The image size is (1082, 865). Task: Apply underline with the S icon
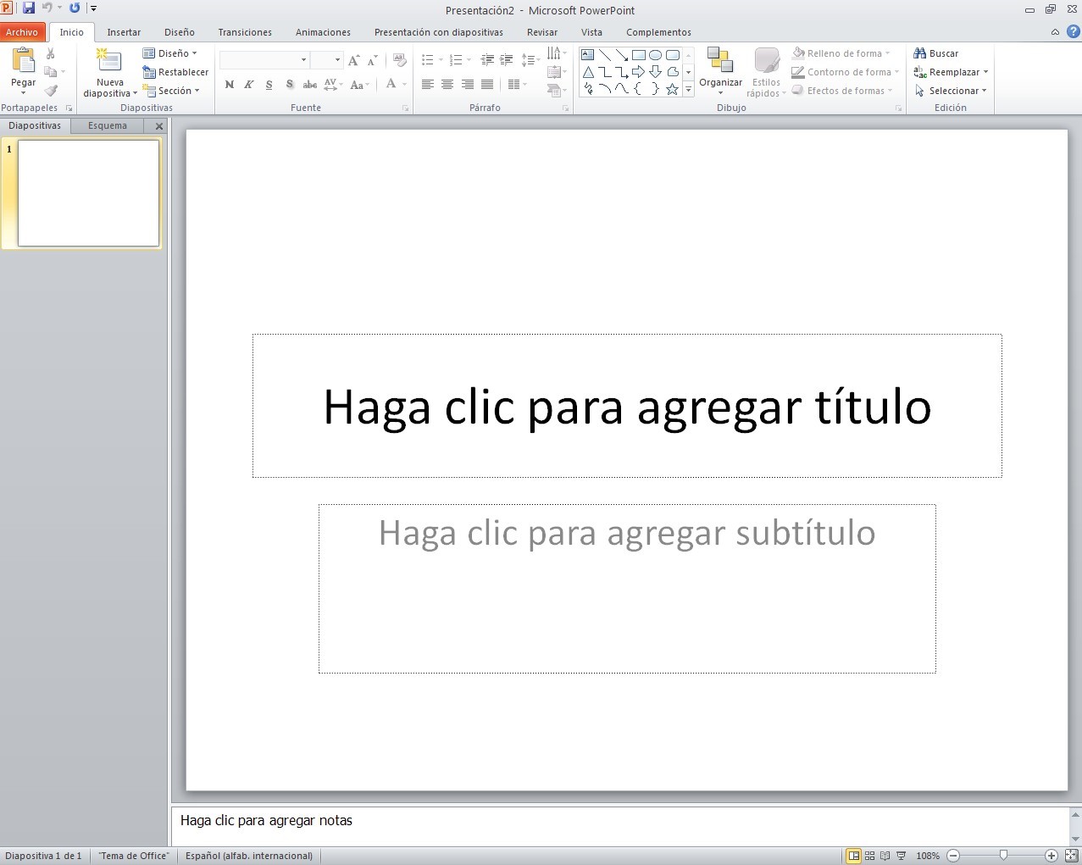point(269,85)
